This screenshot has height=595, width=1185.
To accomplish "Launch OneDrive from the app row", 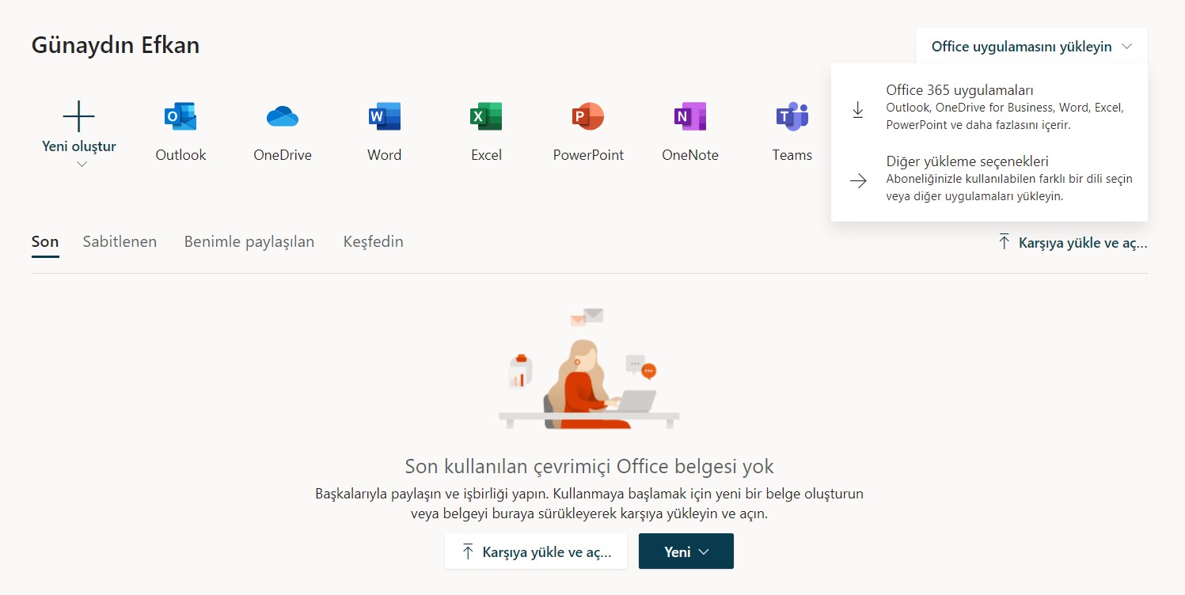I will click(x=283, y=117).
